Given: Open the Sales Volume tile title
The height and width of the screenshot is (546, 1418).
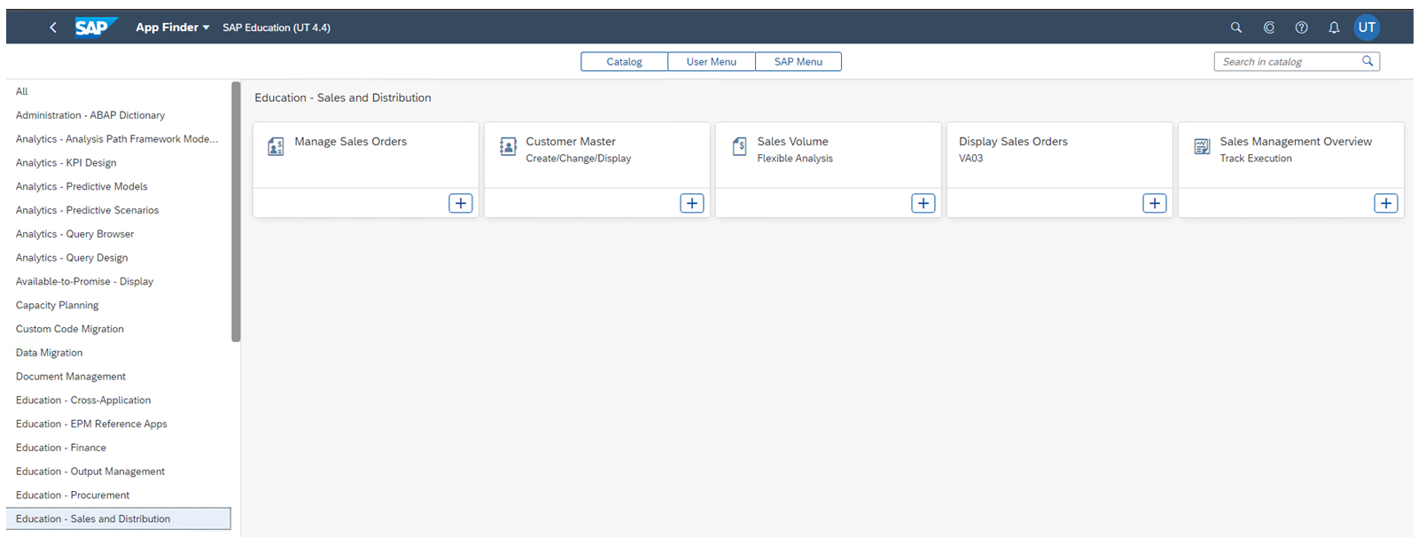Looking at the screenshot, I should (793, 142).
